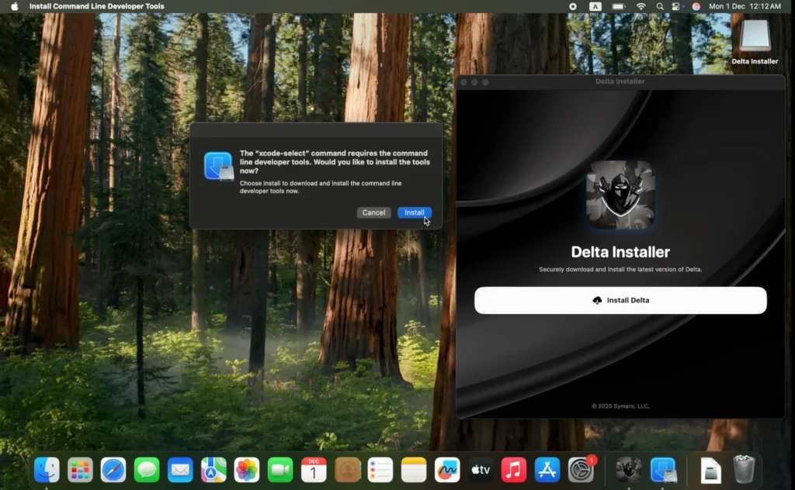Open Contacts from the Dock
Image resolution: width=795 pixels, height=490 pixels.
click(x=347, y=471)
